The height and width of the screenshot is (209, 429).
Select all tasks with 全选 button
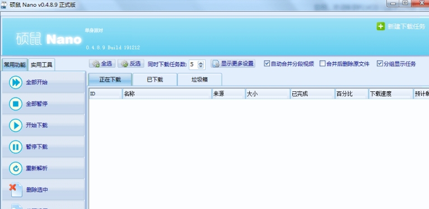pos(102,64)
